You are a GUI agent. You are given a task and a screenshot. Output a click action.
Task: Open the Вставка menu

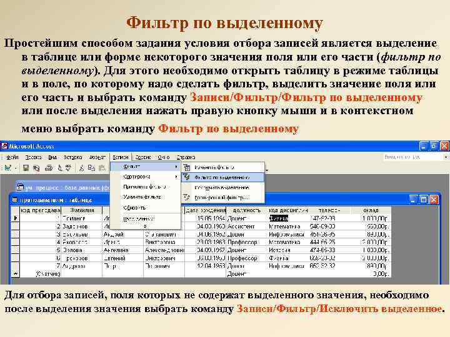(72, 157)
